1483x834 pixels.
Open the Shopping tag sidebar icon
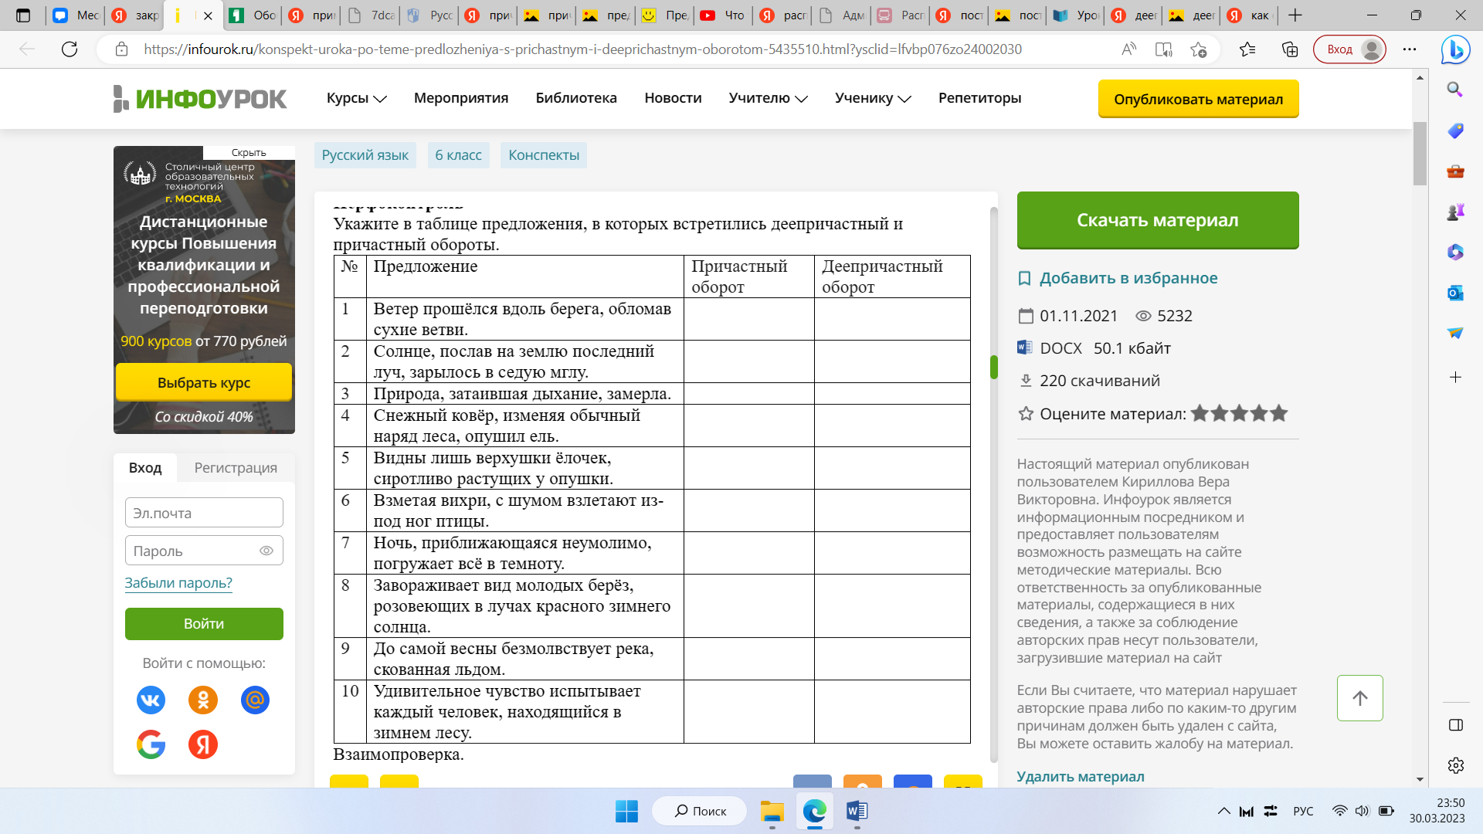1455,131
